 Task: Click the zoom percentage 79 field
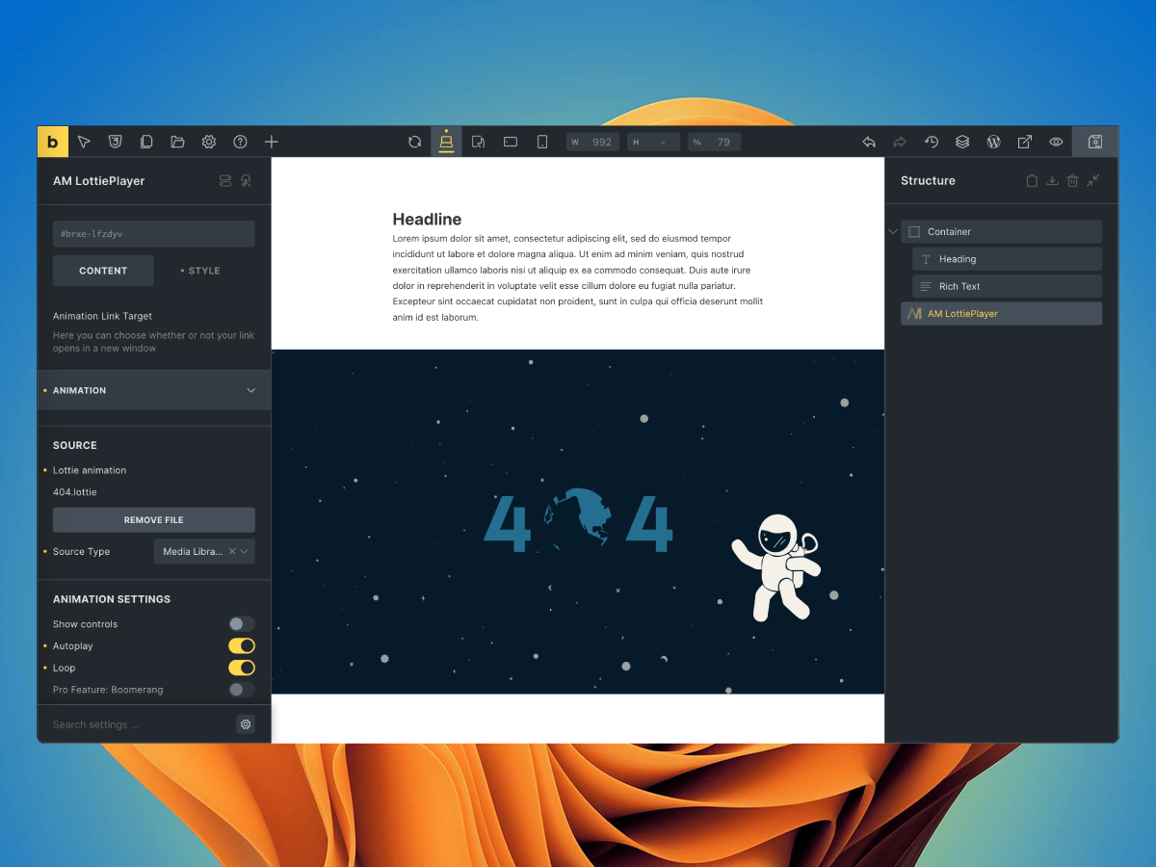point(715,142)
